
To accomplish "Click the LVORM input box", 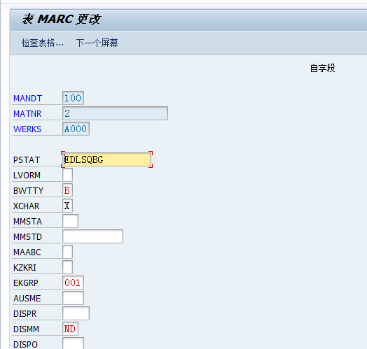I will (x=67, y=175).
